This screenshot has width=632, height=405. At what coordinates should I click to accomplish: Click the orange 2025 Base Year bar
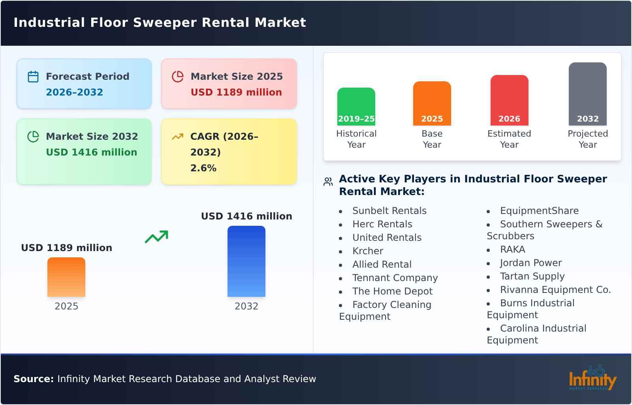(x=432, y=103)
